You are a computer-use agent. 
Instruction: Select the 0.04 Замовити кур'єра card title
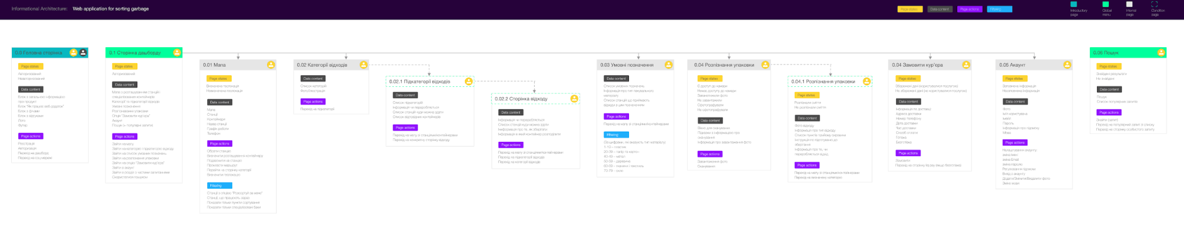[917, 65]
